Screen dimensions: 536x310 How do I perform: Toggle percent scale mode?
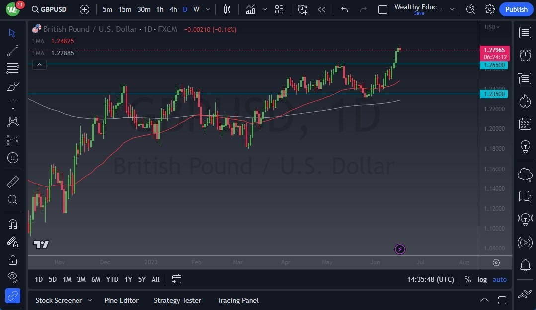point(467,279)
